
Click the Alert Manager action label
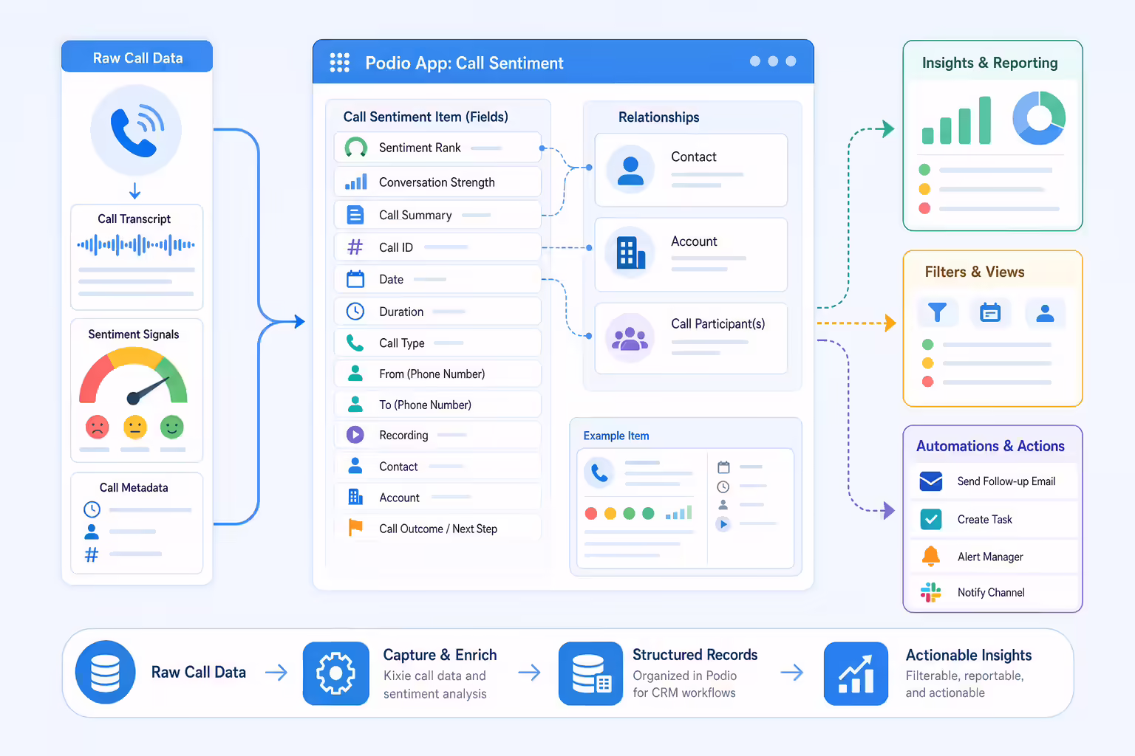(990, 557)
